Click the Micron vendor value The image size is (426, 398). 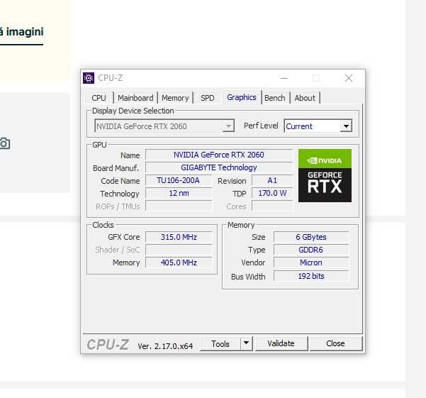click(x=311, y=262)
